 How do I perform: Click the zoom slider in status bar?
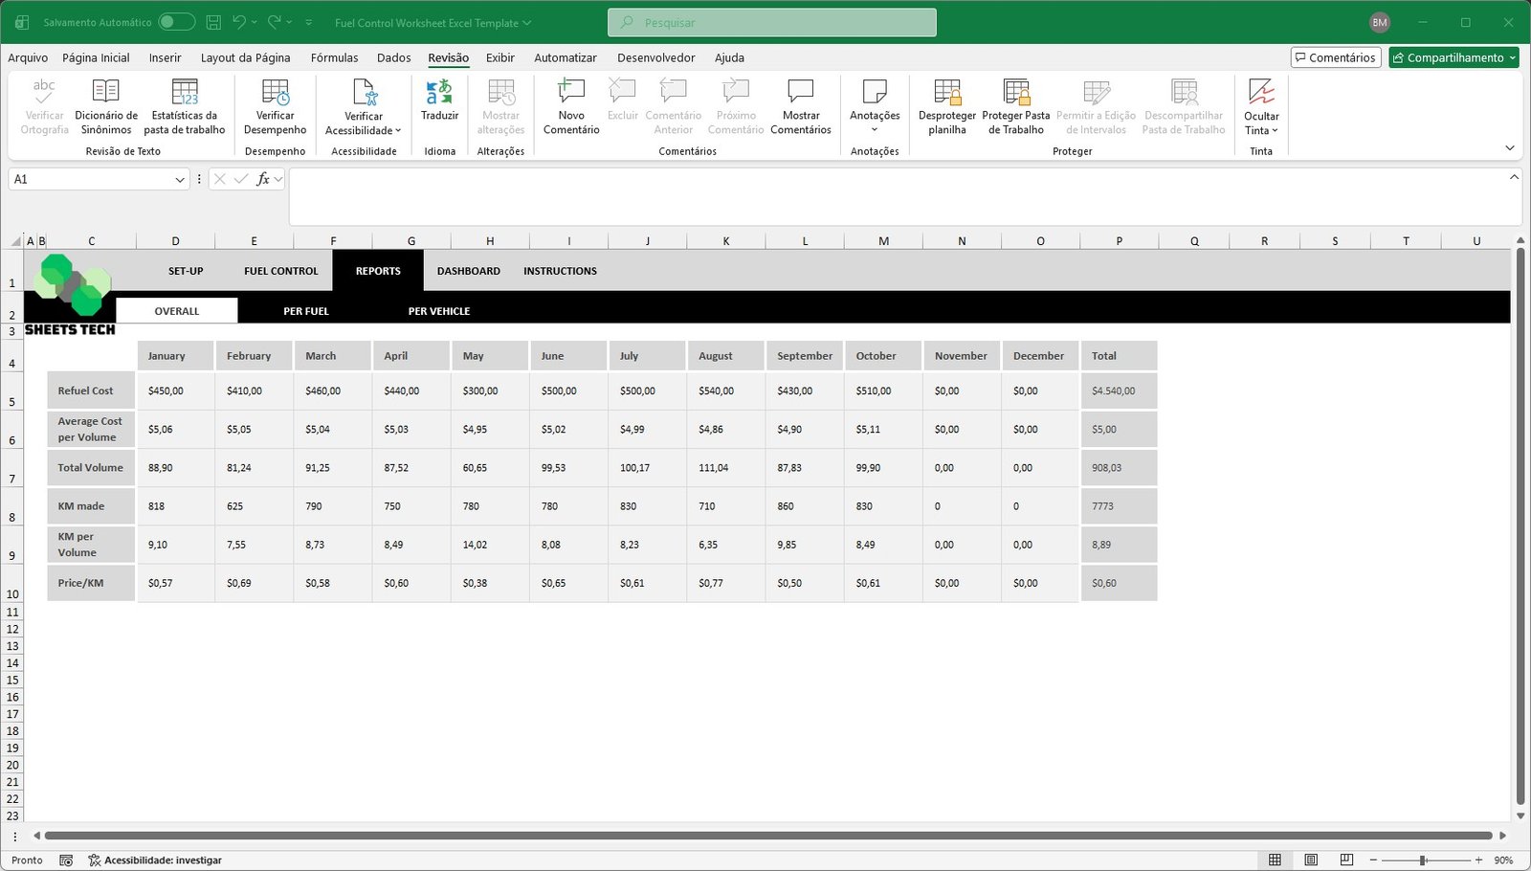[x=1423, y=860]
